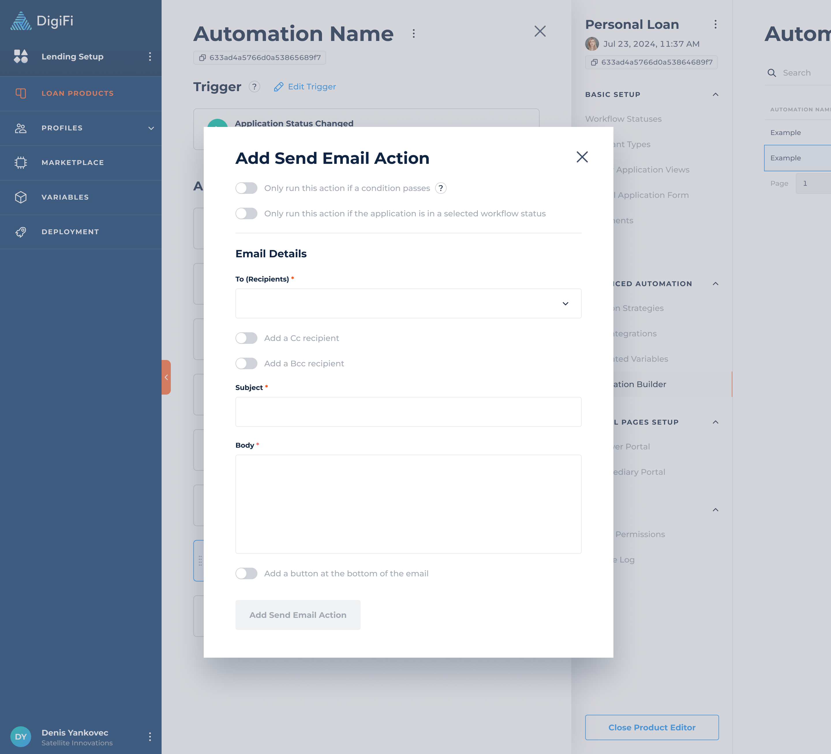831x754 pixels.
Task: Enable only run if condition passes toggle
Action: (246, 188)
